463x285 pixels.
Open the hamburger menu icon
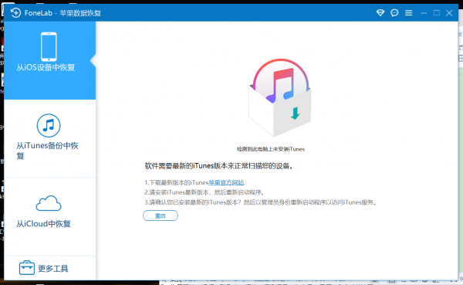[x=409, y=12]
